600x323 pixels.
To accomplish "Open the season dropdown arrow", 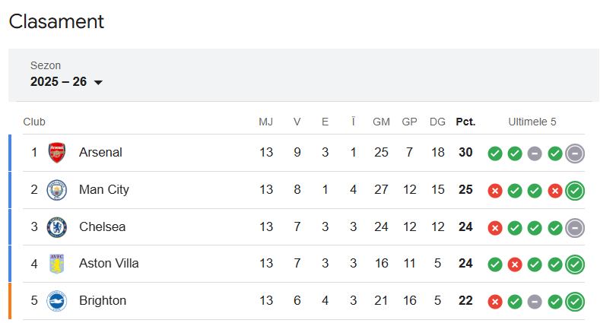I will pyautogui.click(x=98, y=83).
